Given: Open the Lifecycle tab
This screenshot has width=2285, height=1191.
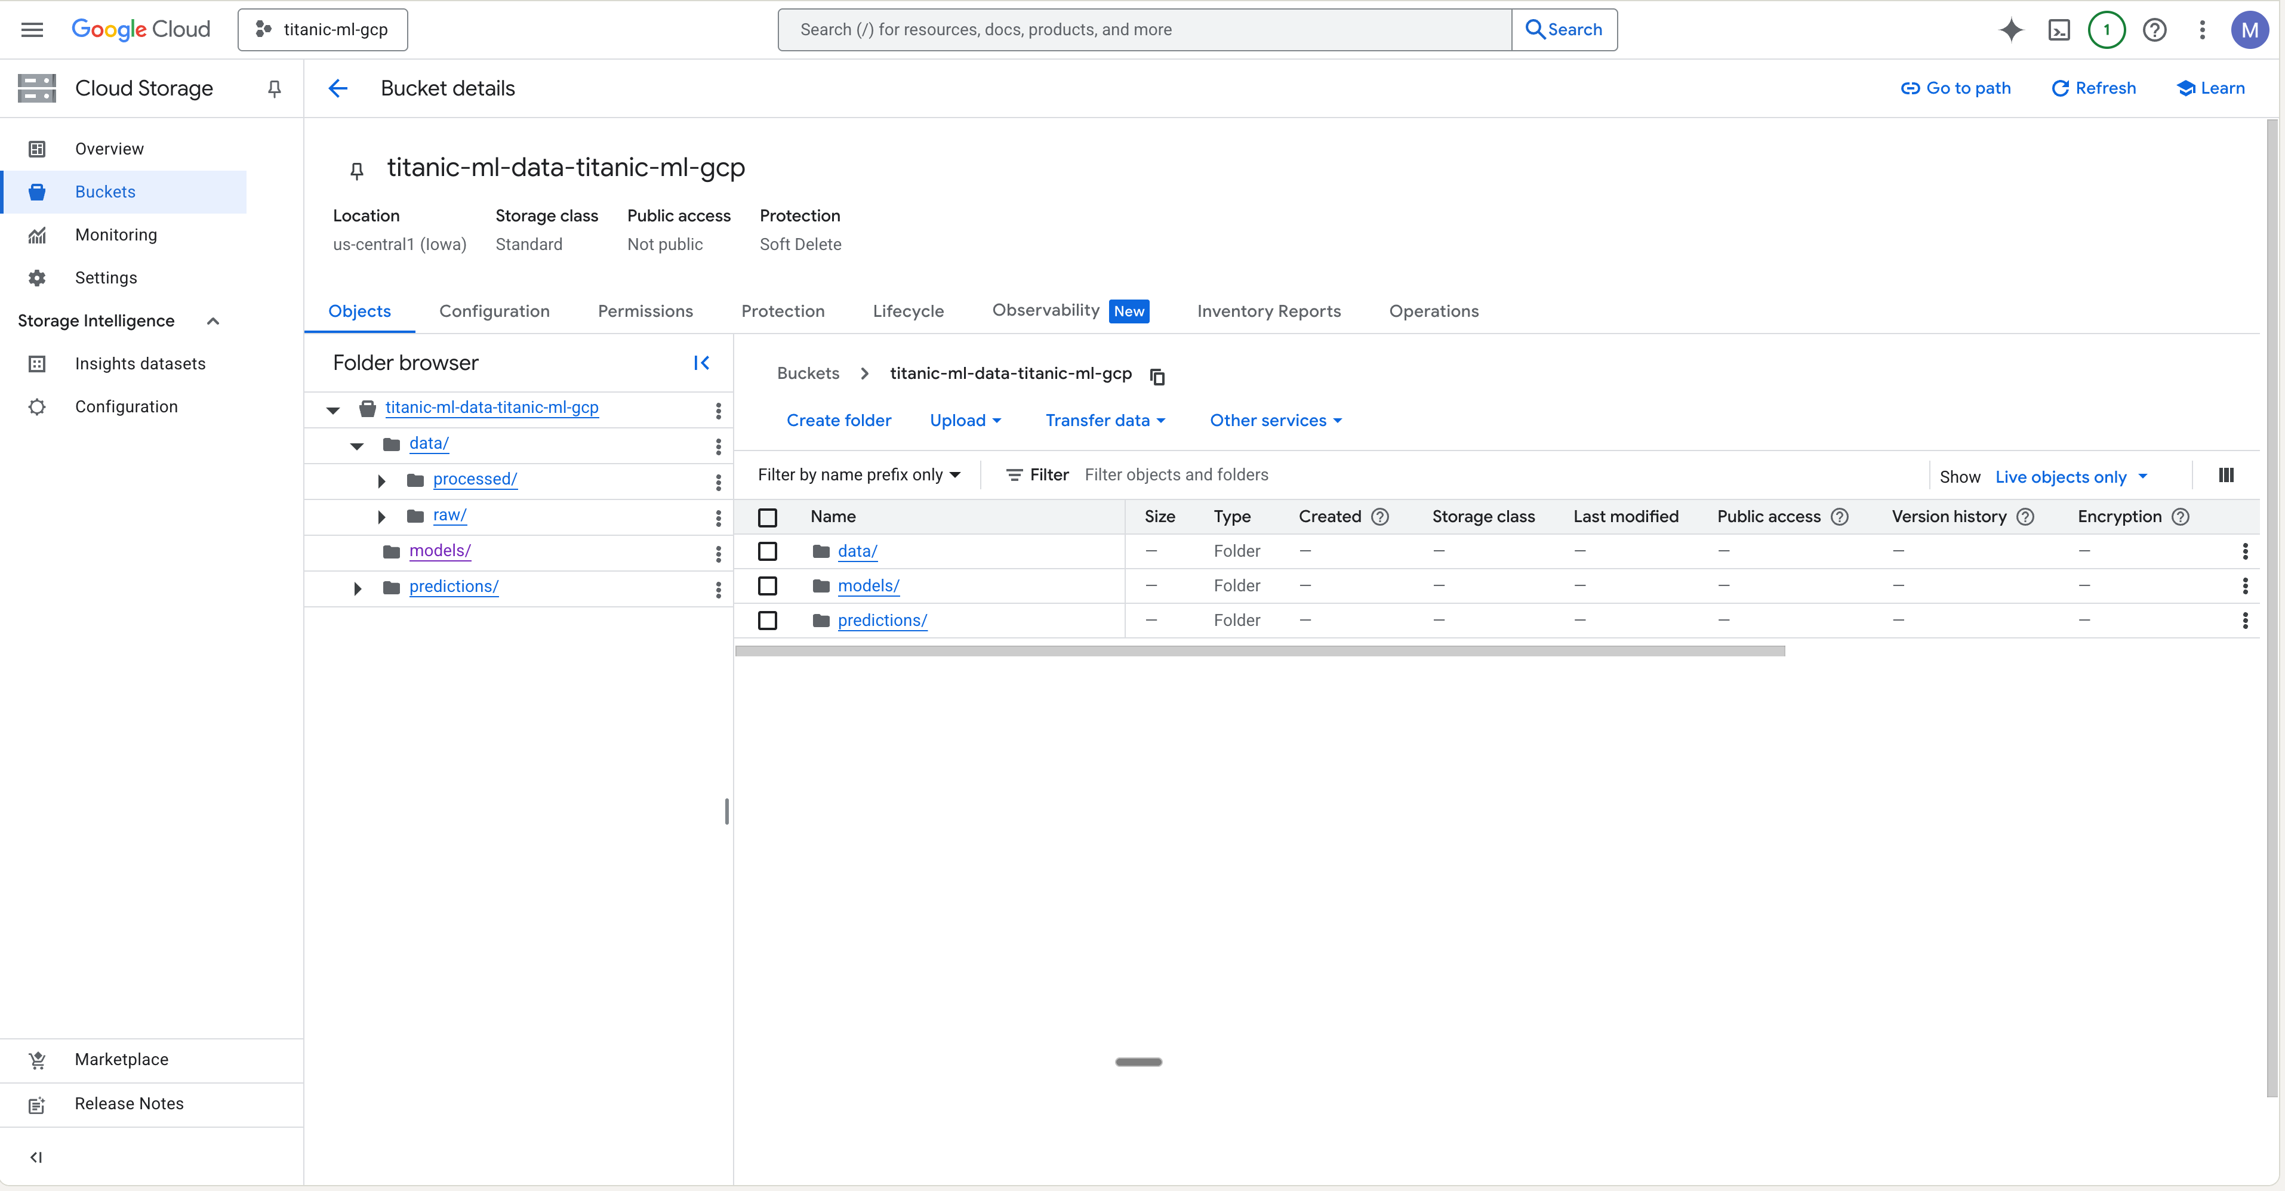Looking at the screenshot, I should point(909,311).
